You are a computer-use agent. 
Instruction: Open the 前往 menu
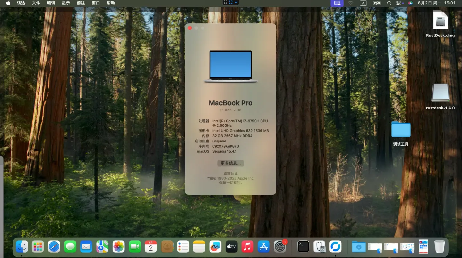pyautogui.click(x=81, y=3)
